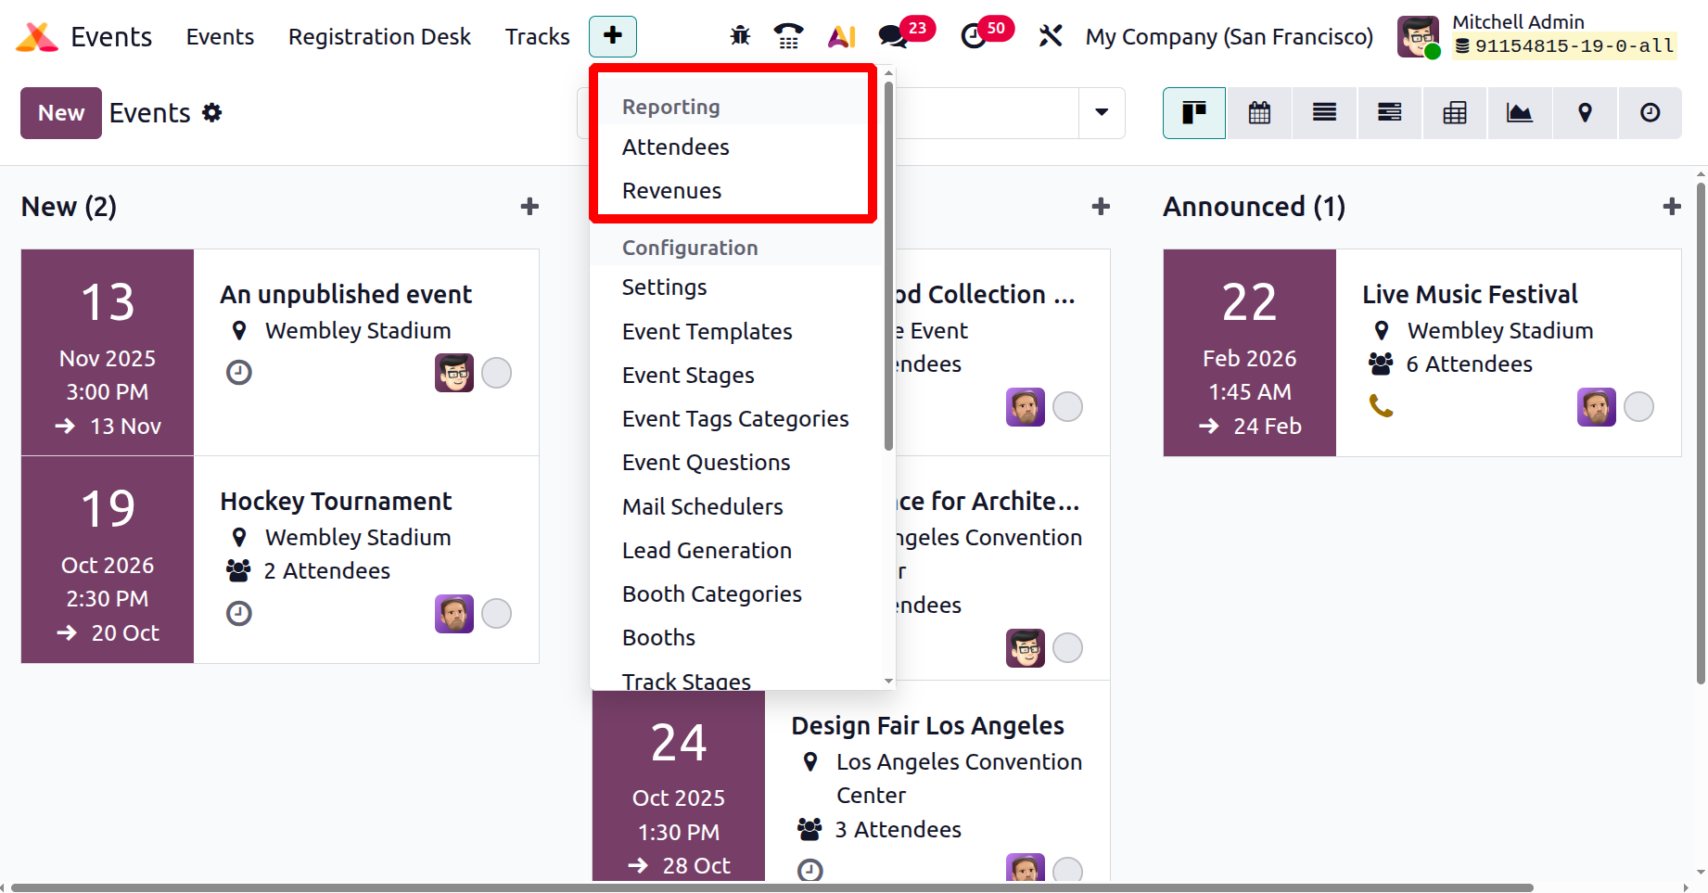The image size is (1708, 893).
Task: Click the dropdown menu vertical scrollbar
Action: point(888,269)
